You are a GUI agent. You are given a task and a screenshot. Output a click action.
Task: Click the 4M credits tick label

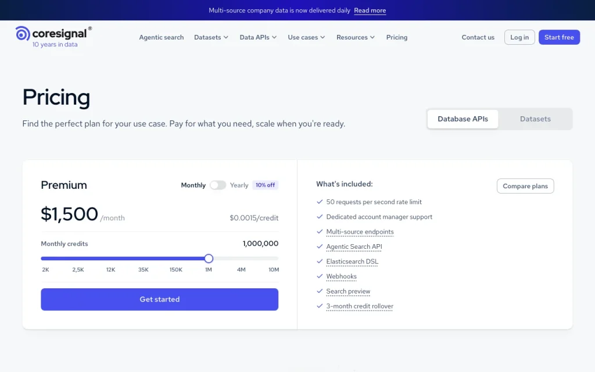coord(241,270)
